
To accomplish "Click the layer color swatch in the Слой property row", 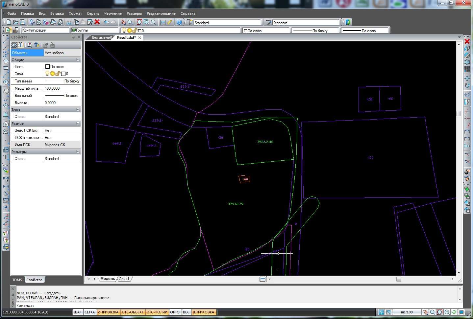I will click(63, 74).
